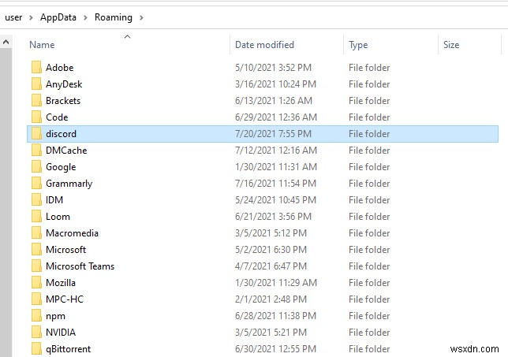Viewport: 508px width, 357px height.
Task: Click date 5/10/2021 3:52 PM
Action: [273, 67]
